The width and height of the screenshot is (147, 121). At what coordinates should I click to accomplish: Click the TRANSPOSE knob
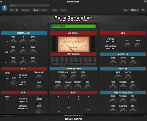pos(39,77)
